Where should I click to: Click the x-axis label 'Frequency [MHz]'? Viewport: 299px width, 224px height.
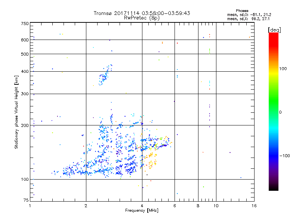[x=142, y=211]
